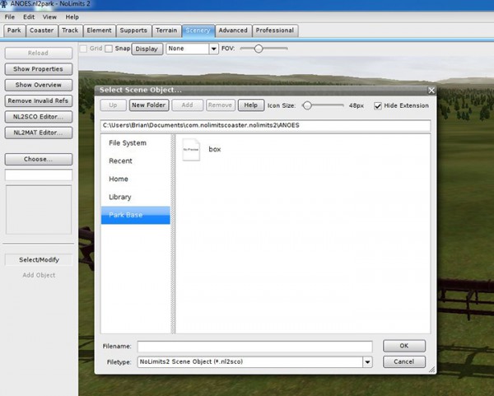
Task: Click the Help button in dialog
Action: [x=249, y=105]
